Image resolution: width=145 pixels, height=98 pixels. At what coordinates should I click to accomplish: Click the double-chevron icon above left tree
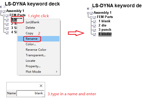click(x=4, y=7)
